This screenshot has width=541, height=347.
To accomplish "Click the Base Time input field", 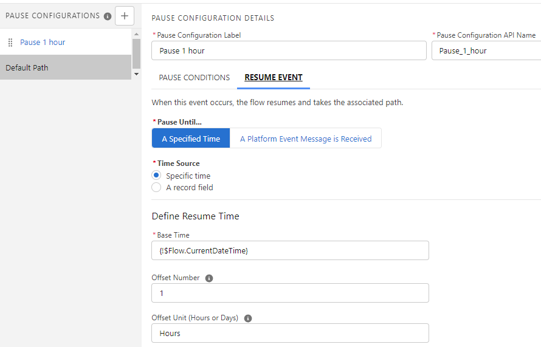I will point(290,250).
